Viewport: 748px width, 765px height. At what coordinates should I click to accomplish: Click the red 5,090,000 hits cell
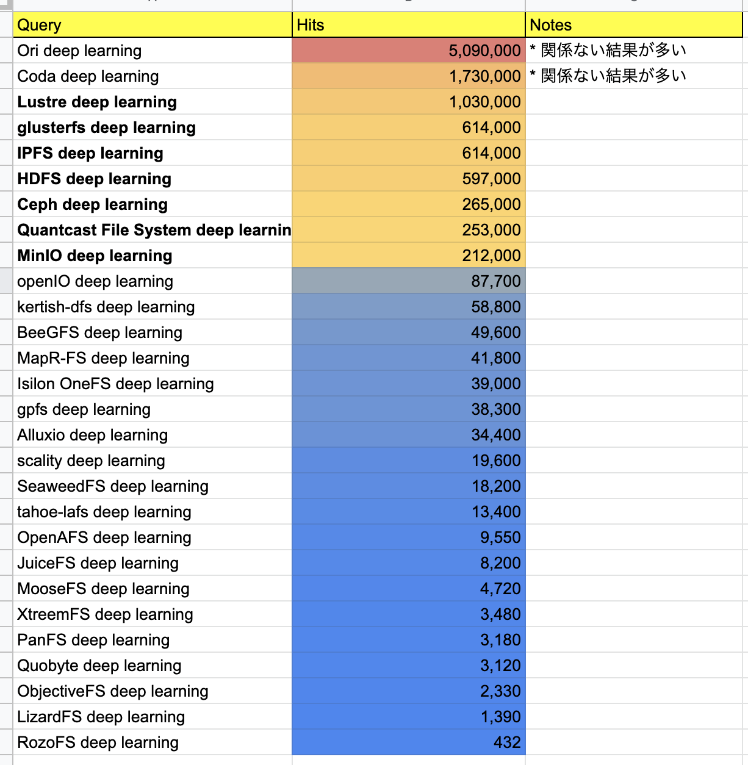408,51
